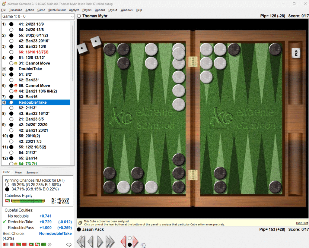Open the gear settings icon beside the navigation arrows

coord(143,245)
